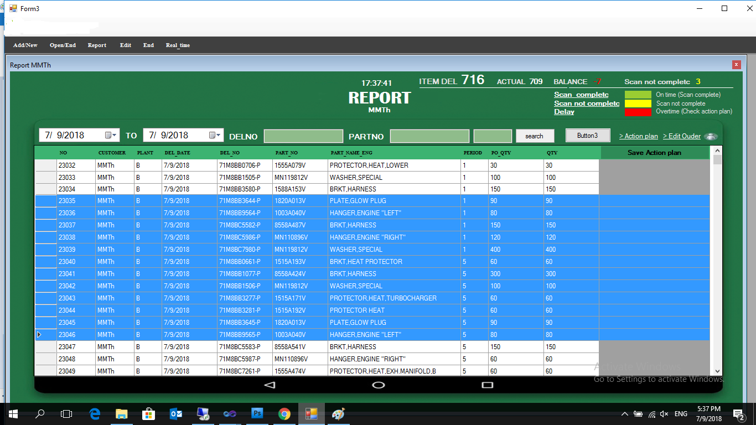Screen dimensions: 756x425
Task: Click the grid scrollbar down arrow
Action: (x=718, y=371)
